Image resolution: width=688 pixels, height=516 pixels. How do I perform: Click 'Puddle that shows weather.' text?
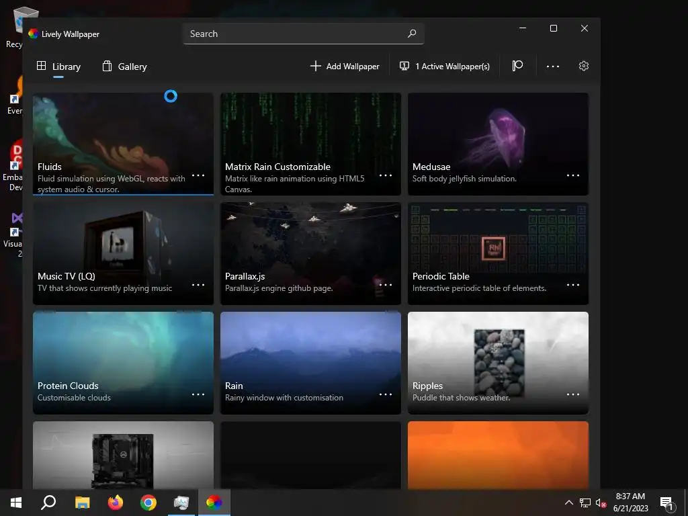point(461,398)
